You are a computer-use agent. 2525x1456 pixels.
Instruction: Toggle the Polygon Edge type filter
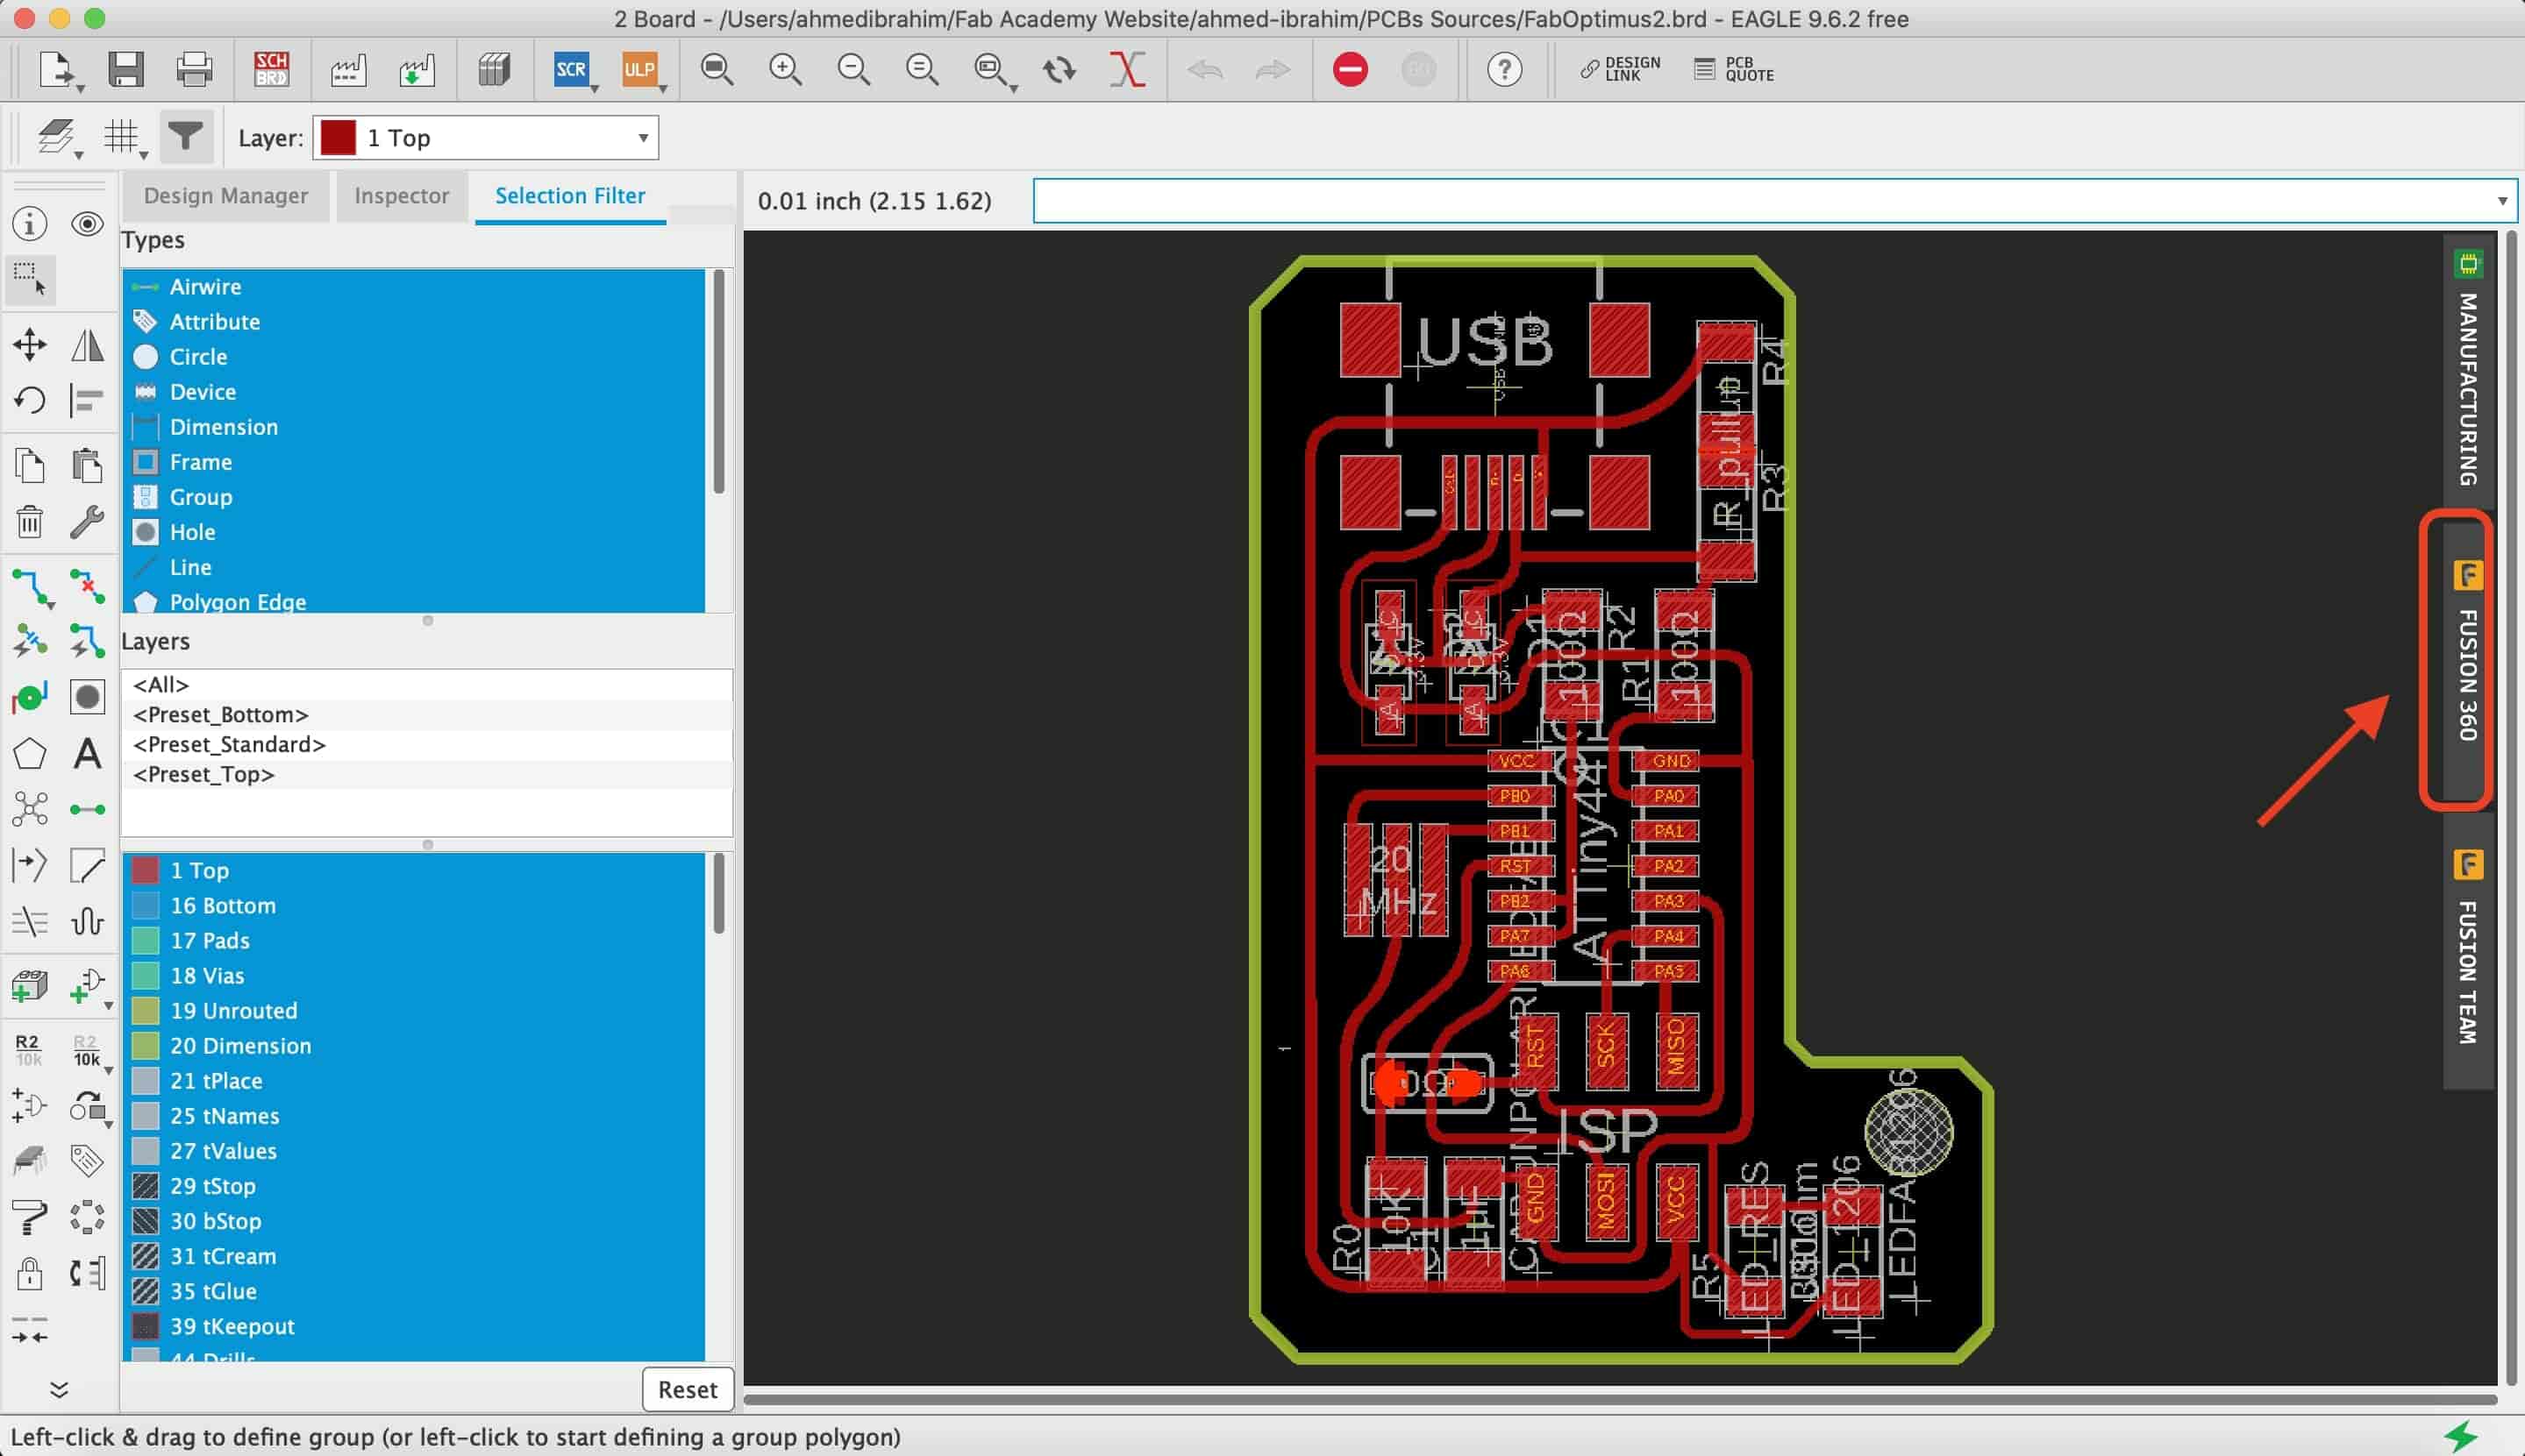coord(413,601)
